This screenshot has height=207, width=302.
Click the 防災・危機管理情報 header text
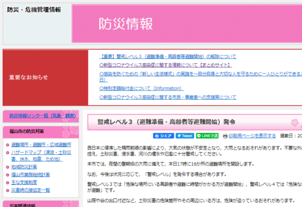coord(34,10)
